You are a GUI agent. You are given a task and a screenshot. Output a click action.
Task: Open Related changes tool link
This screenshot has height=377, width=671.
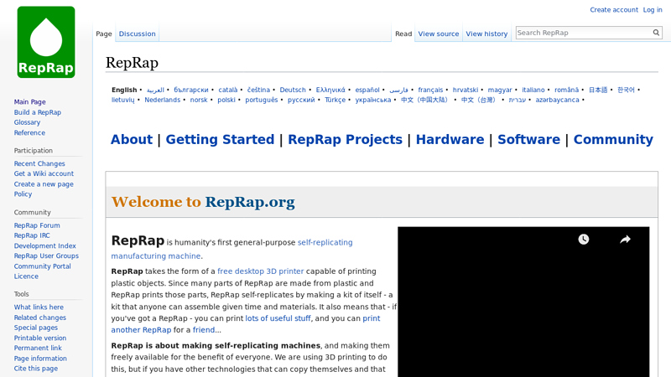[x=39, y=318]
